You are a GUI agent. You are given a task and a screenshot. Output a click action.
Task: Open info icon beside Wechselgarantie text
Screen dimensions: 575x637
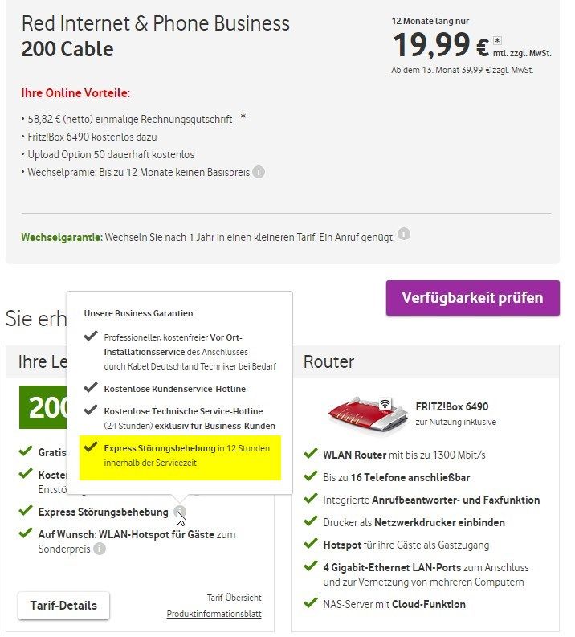point(404,235)
